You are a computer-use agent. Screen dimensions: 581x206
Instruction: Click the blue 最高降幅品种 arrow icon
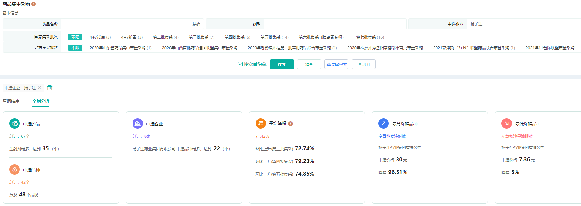click(384, 123)
